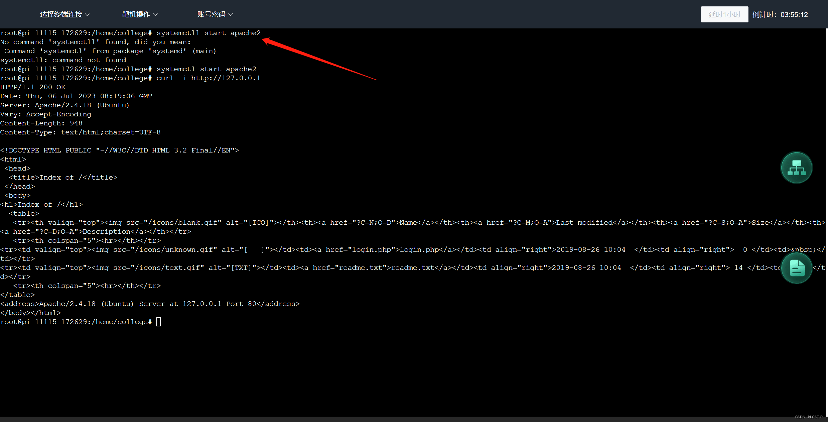Click the 倒计时 countdown timer

[780, 15]
